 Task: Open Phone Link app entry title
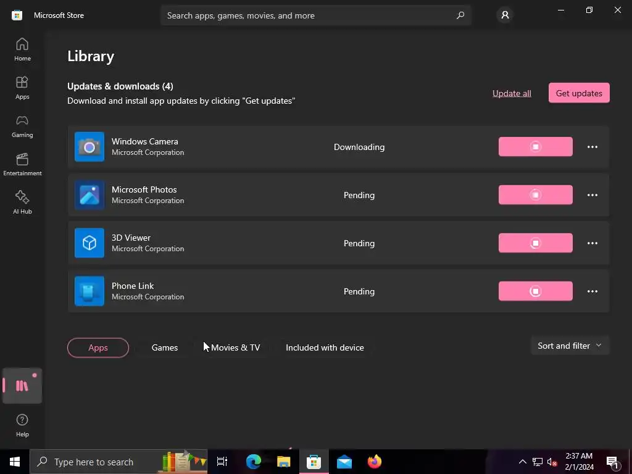coord(133,286)
